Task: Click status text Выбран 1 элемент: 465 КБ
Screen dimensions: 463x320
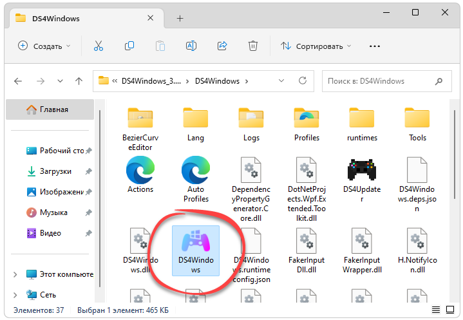Action: (x=123, y=310)
